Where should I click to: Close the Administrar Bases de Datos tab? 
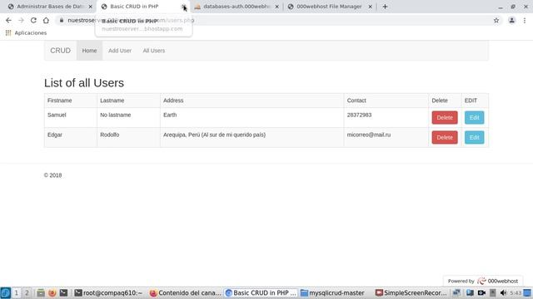pyautogui.click(x=91, y=7)
